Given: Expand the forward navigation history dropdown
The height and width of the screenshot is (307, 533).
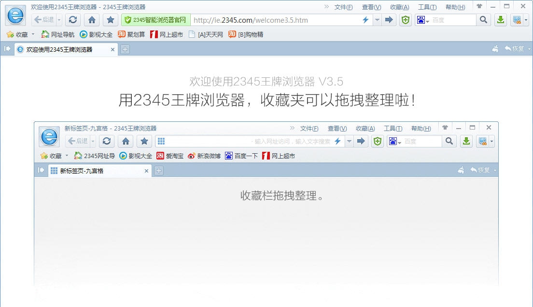Looking at the screenshot, I should pos(377,20).
